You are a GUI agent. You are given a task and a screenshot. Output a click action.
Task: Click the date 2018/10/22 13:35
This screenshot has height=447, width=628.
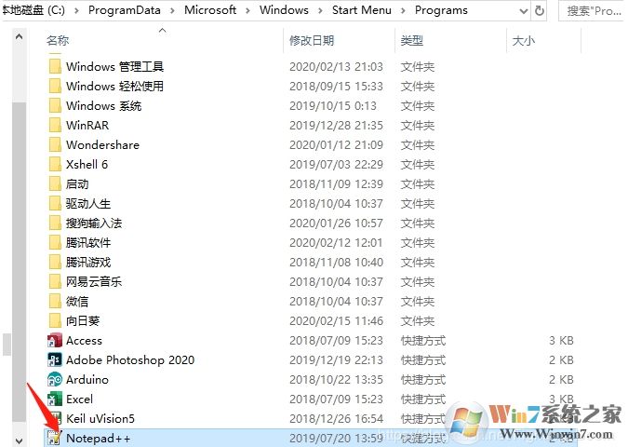point(336,380)
